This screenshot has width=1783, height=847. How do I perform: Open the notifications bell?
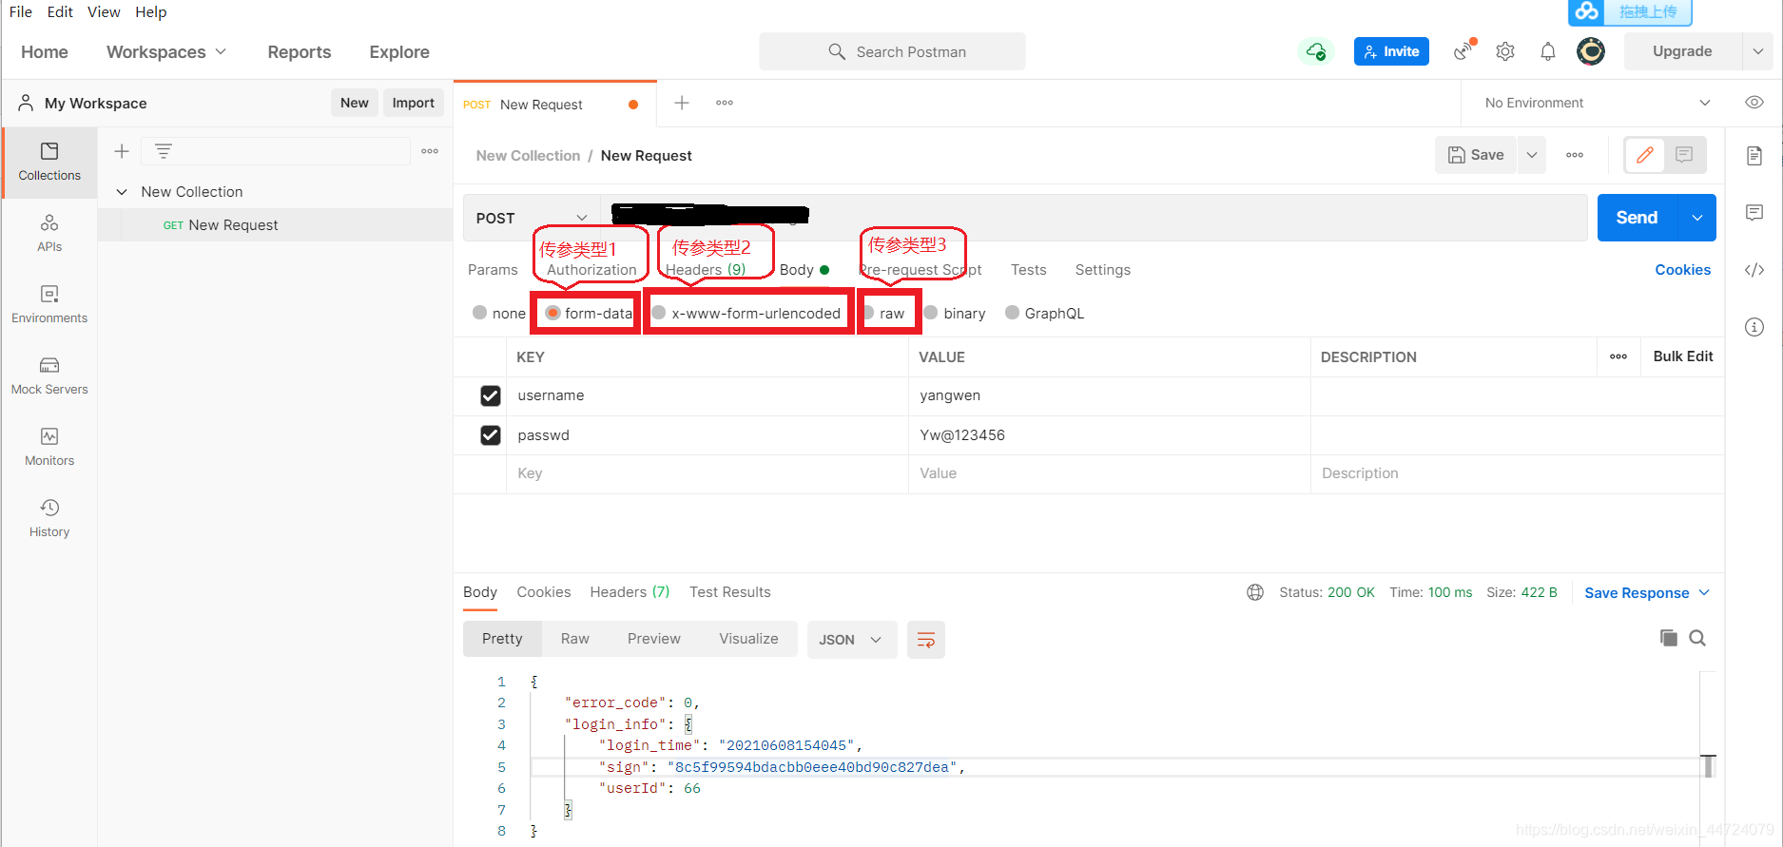point(1548,51)
